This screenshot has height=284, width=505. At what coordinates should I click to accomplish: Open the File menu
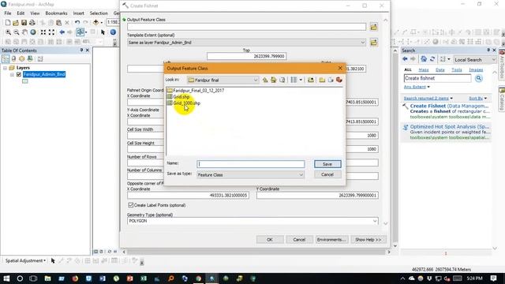[8, 13]
